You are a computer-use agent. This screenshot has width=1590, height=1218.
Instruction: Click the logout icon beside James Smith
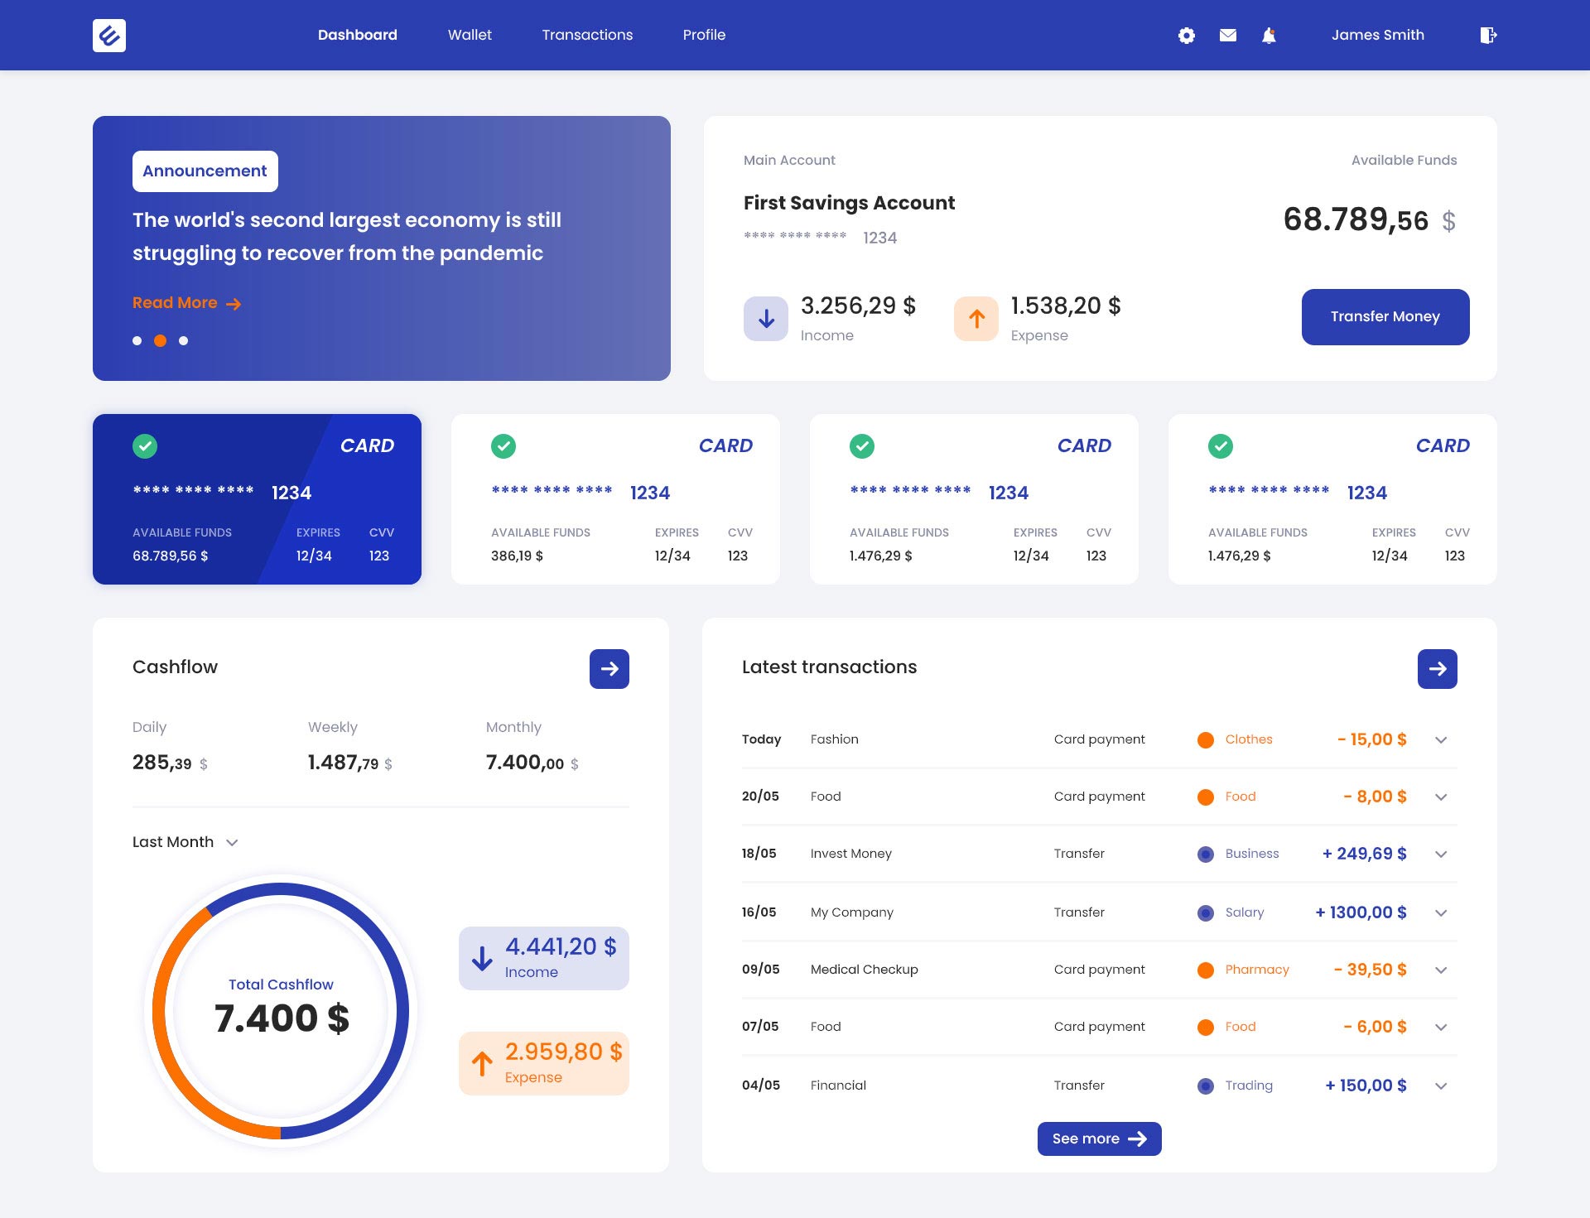point(1488,36)
